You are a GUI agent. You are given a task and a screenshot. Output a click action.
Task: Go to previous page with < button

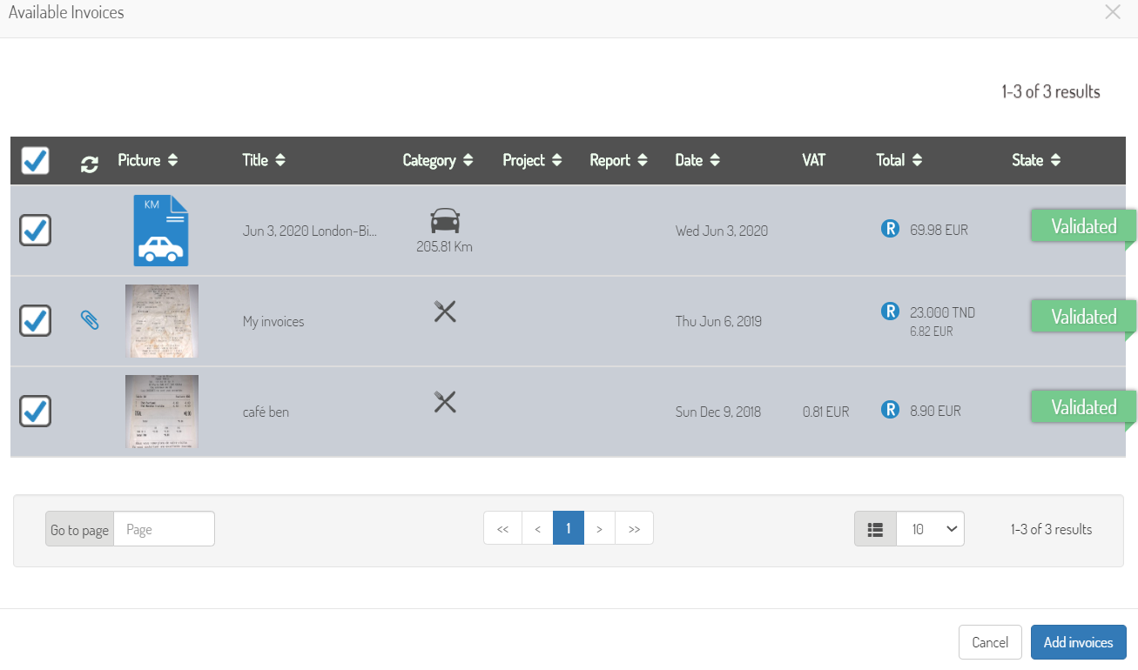tap(538, 528)
